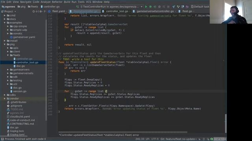Click the Run with Coverage icon
252x141 pixels.
coord(155,7)
